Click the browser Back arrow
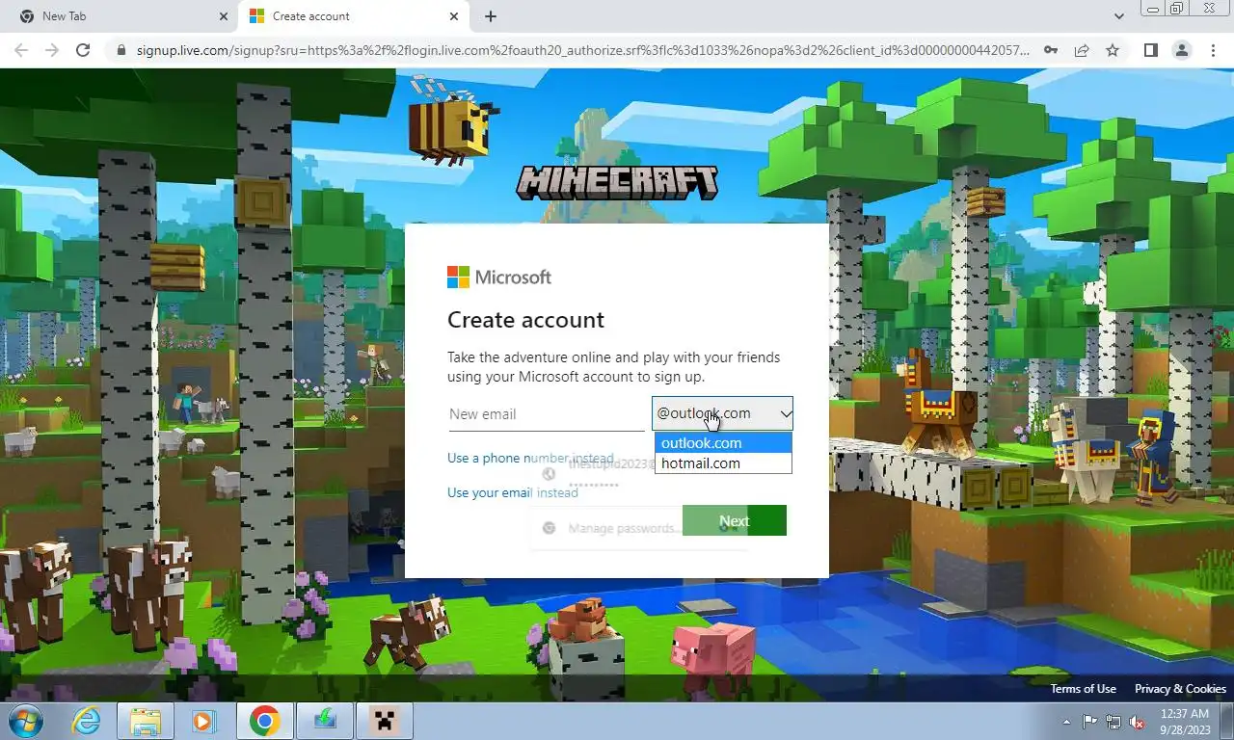This screenshot has width=1234, height=740. [21, 50]
